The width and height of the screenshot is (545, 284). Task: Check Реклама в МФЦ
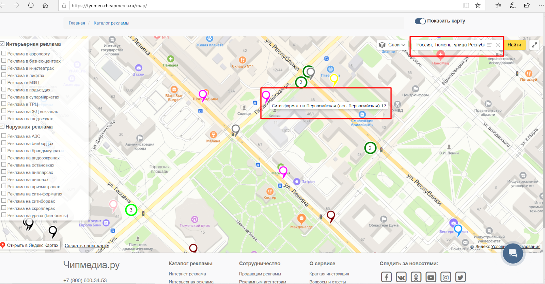[4, 82]
